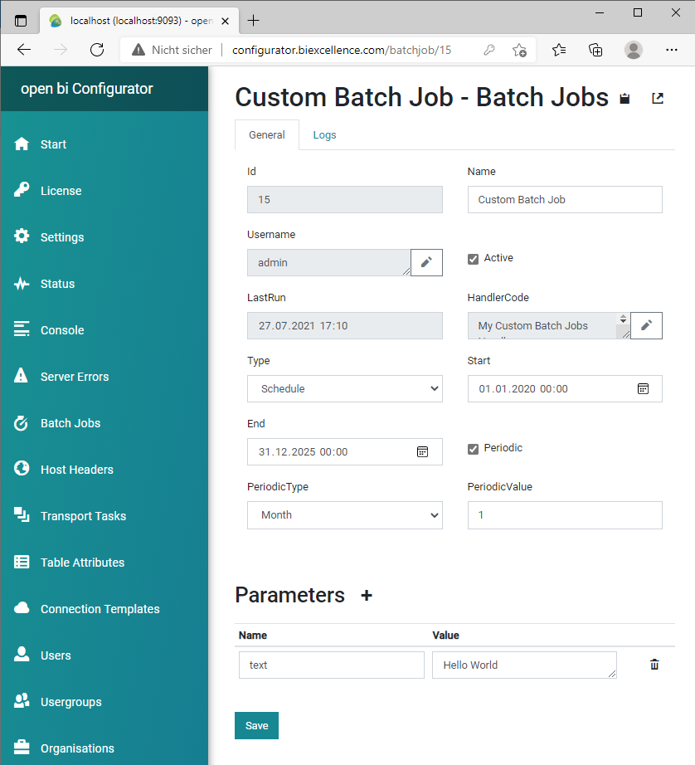Screen dimensions: 695x765
Task: Edit Username with the pencil button
Action: click(x=426, y=262)
